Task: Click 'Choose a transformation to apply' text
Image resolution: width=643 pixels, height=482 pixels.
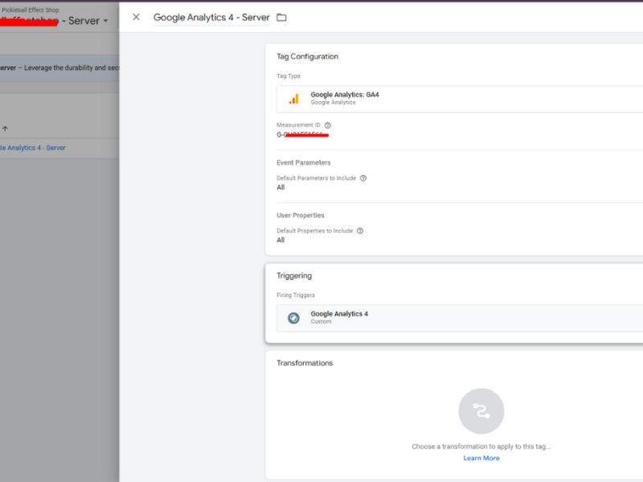Action: click(481, 447)
